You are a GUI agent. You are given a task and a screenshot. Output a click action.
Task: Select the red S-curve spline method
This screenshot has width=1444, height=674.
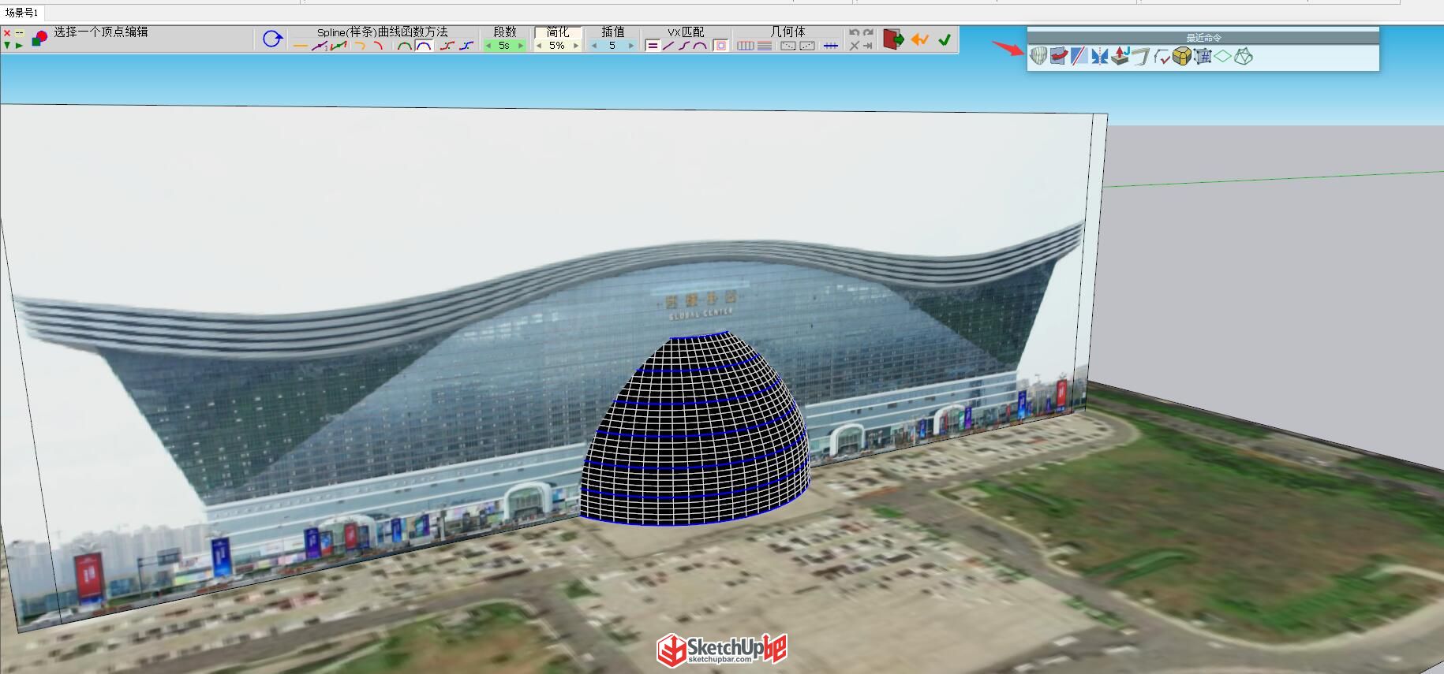click(447, 46)
